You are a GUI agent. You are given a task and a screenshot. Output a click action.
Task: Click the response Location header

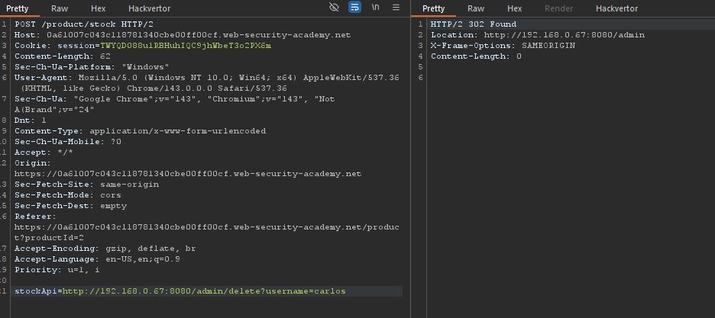(x=538, y=35)
